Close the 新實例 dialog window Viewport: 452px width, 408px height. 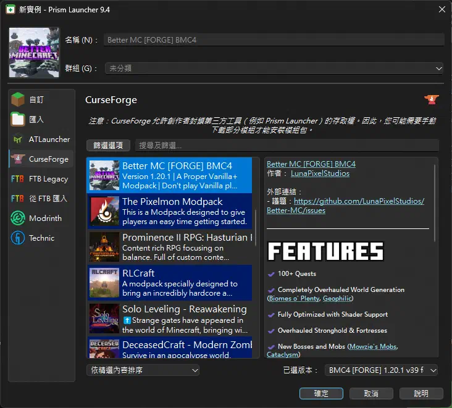pos(442,9)
